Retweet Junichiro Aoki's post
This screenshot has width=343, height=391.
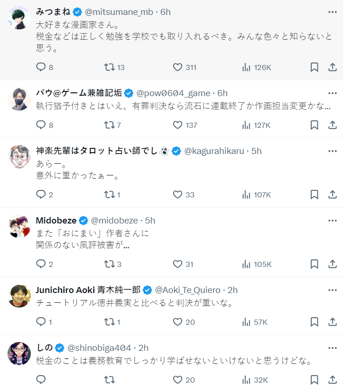point(109,322)
